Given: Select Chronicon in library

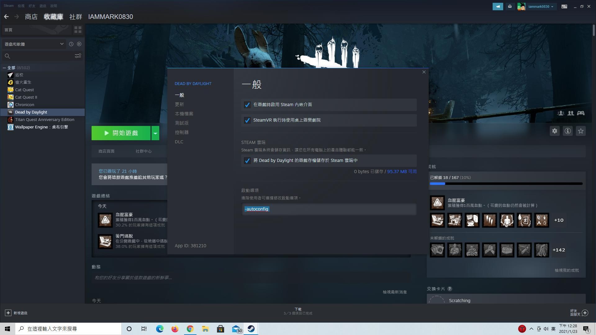Looking at the screenshot, I should tap(25, 105).
